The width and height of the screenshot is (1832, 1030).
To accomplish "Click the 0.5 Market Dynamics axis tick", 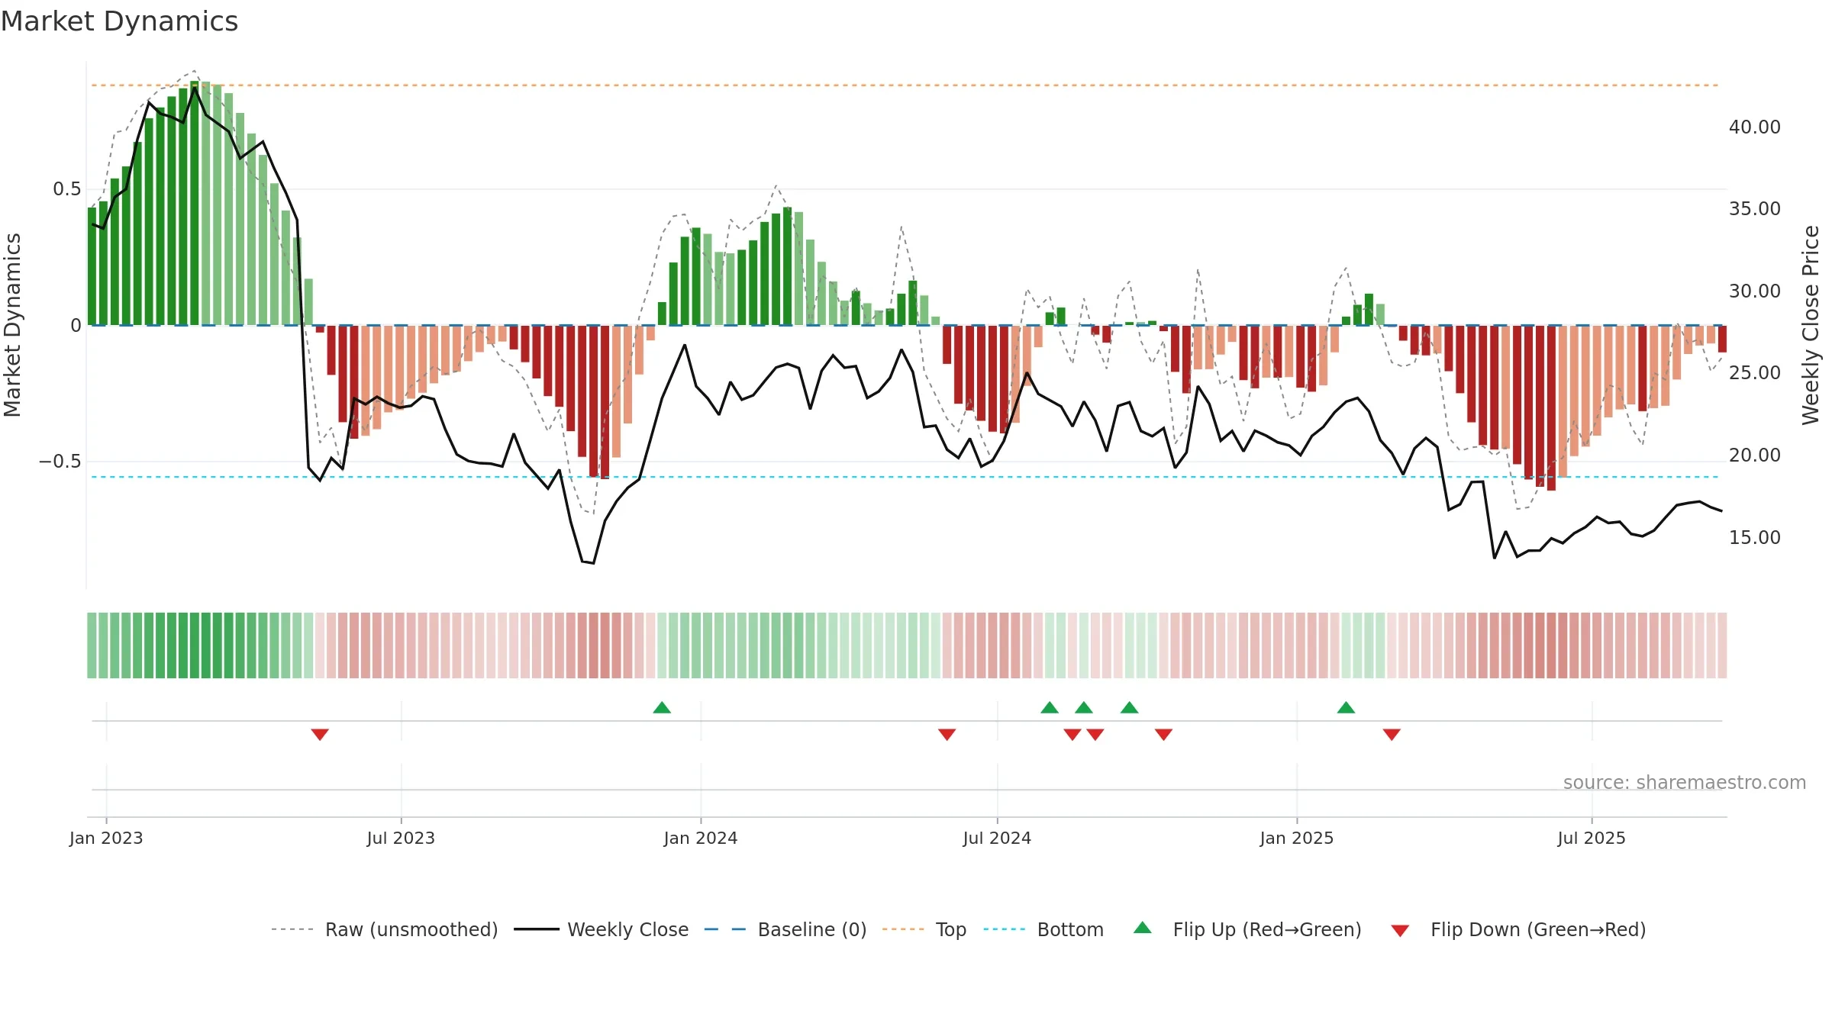I will coord(67,189).
